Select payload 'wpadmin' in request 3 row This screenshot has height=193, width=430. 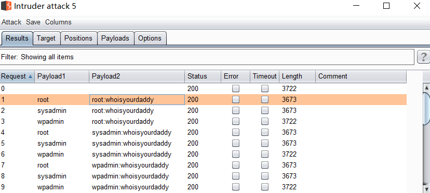(50, 122)
